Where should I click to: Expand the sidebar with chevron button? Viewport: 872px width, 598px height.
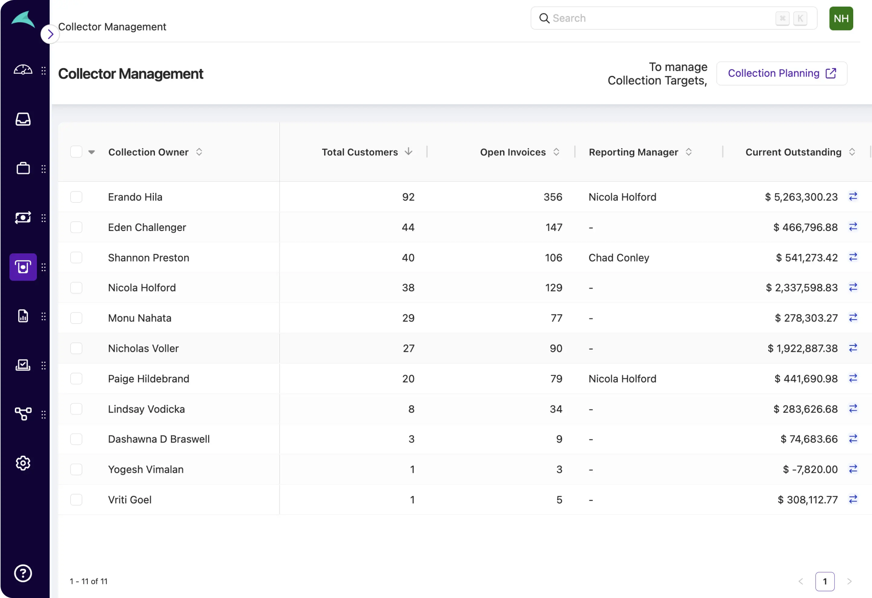click(50, 34)
